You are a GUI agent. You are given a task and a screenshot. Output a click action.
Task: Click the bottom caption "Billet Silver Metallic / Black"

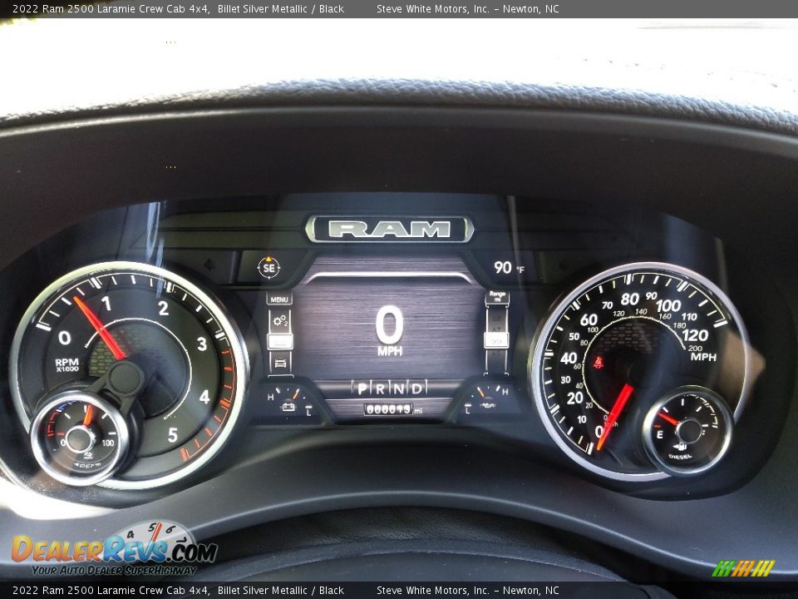281,591
